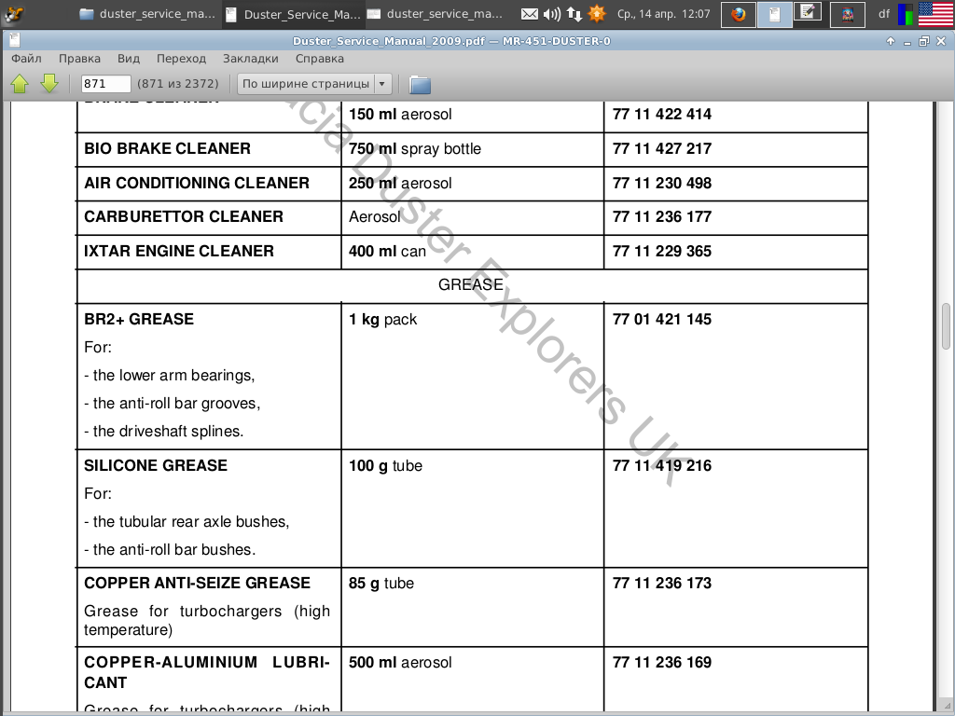Click part number 77 11 236 169
The image size is (955, 716).
(662, 663)
